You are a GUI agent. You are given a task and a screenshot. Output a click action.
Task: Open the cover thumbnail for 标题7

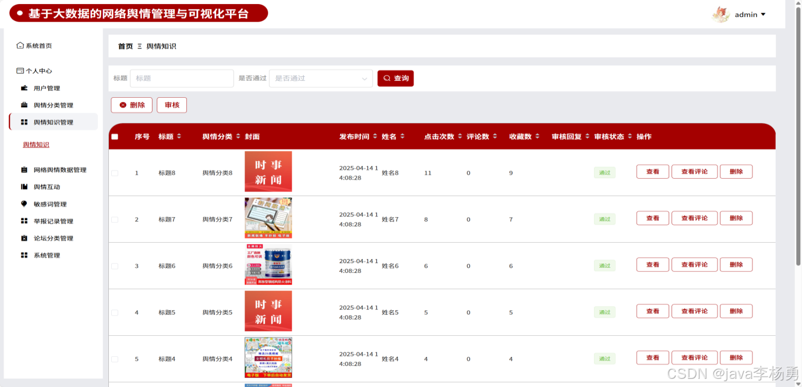click(x=268, y=218)
